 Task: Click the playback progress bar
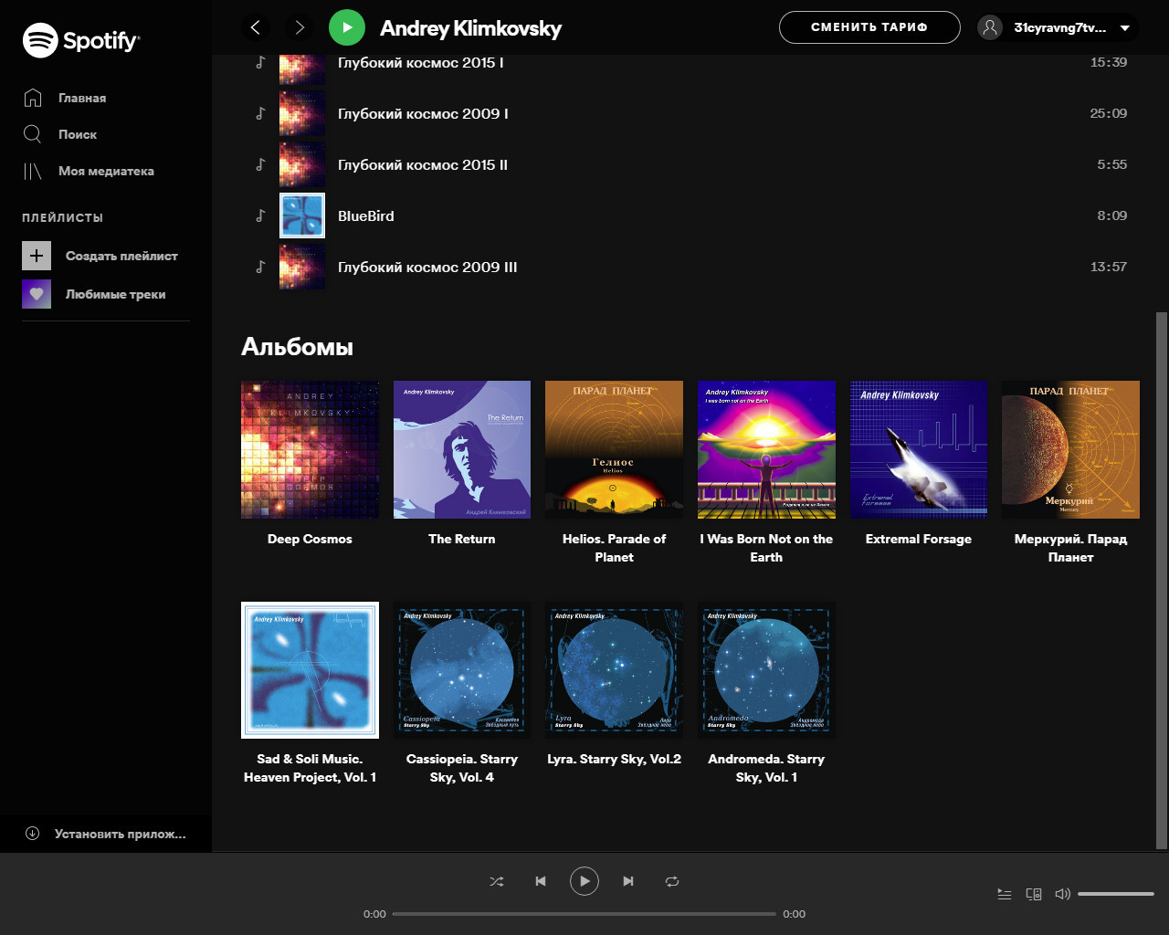pos(584,913)
